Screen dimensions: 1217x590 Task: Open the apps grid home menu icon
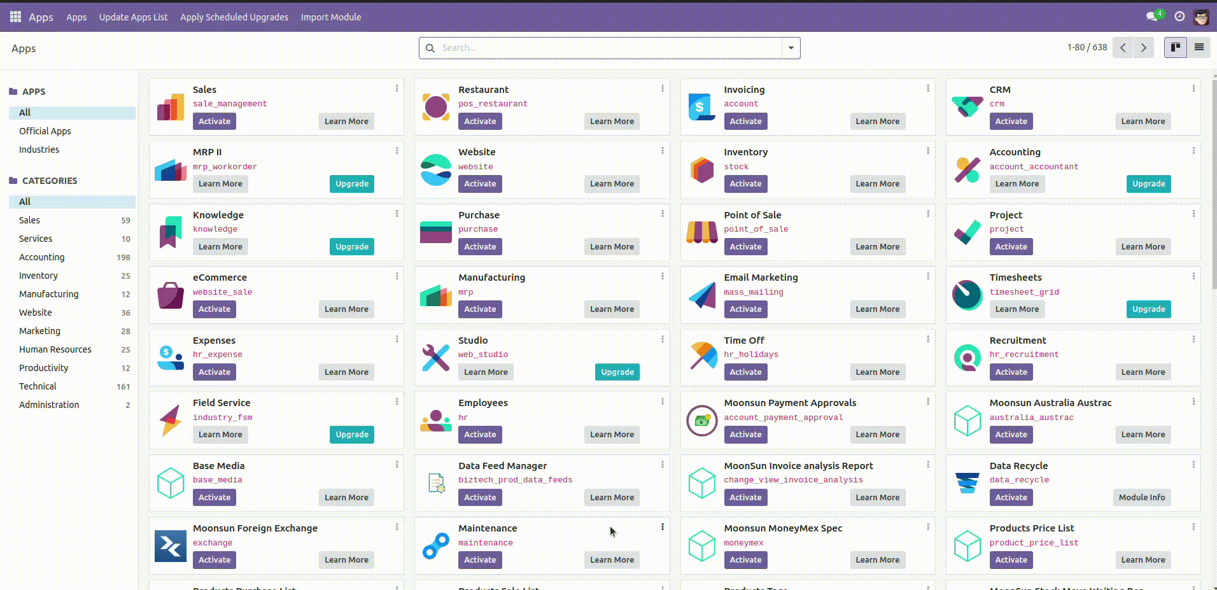[x=15, y=17]
